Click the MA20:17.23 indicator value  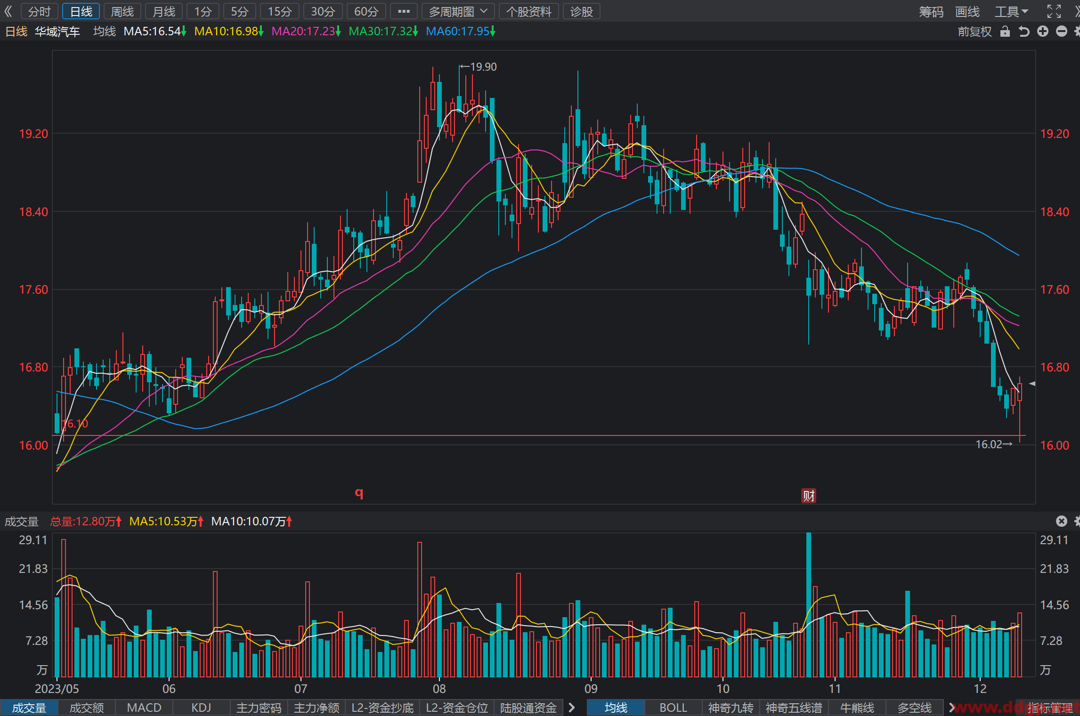coord(306,32)
